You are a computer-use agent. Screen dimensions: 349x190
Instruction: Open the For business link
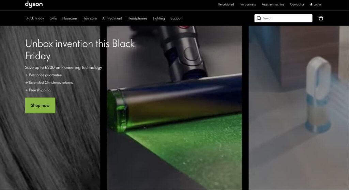[248, 4]
